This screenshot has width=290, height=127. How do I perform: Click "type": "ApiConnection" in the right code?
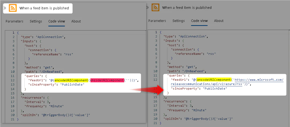186,37
